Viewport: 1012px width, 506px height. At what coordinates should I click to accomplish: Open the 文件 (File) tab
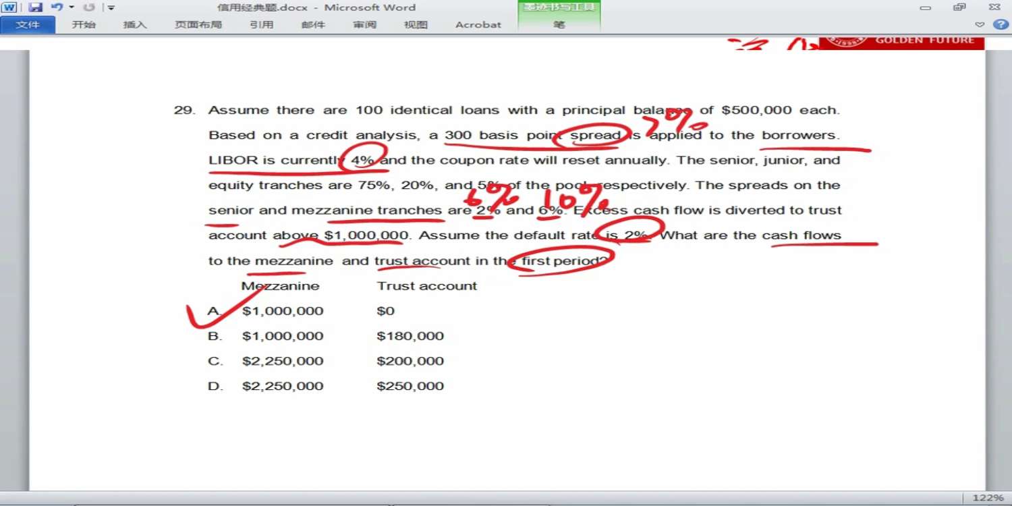click(x=28, y=25)
